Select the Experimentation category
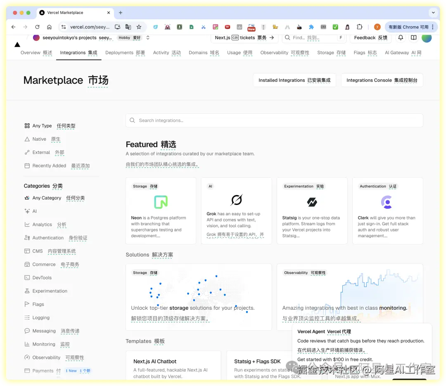The height and width of the screenshot is (386, 446). pos(46,291)
